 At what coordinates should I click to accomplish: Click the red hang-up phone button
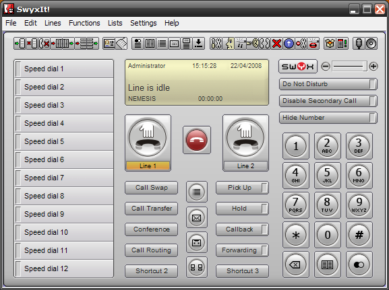197,140
